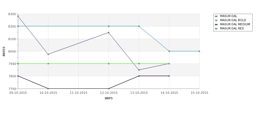This screenshot has width=268, height=118.
Task: Click the 14-10-2015 date axis label
Action: (169, 93)
